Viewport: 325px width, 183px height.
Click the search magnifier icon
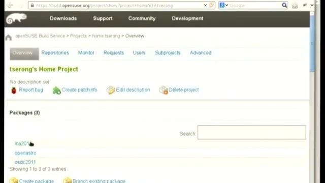pyautogui.click(x=284, y=5)
